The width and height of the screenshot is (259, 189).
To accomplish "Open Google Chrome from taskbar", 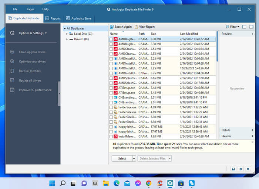I will point(149,183).
